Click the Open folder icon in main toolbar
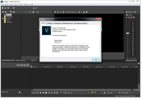Screen dimensions: 141x98 point(5,8)
